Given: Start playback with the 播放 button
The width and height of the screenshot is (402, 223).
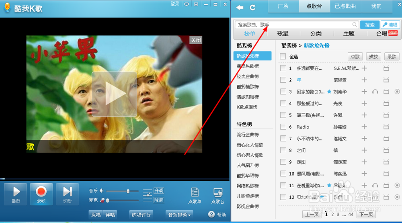Looking at the screenshot, I should click(16, 194).
